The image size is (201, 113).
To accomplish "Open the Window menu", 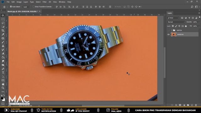I will [x=62, y=2].
